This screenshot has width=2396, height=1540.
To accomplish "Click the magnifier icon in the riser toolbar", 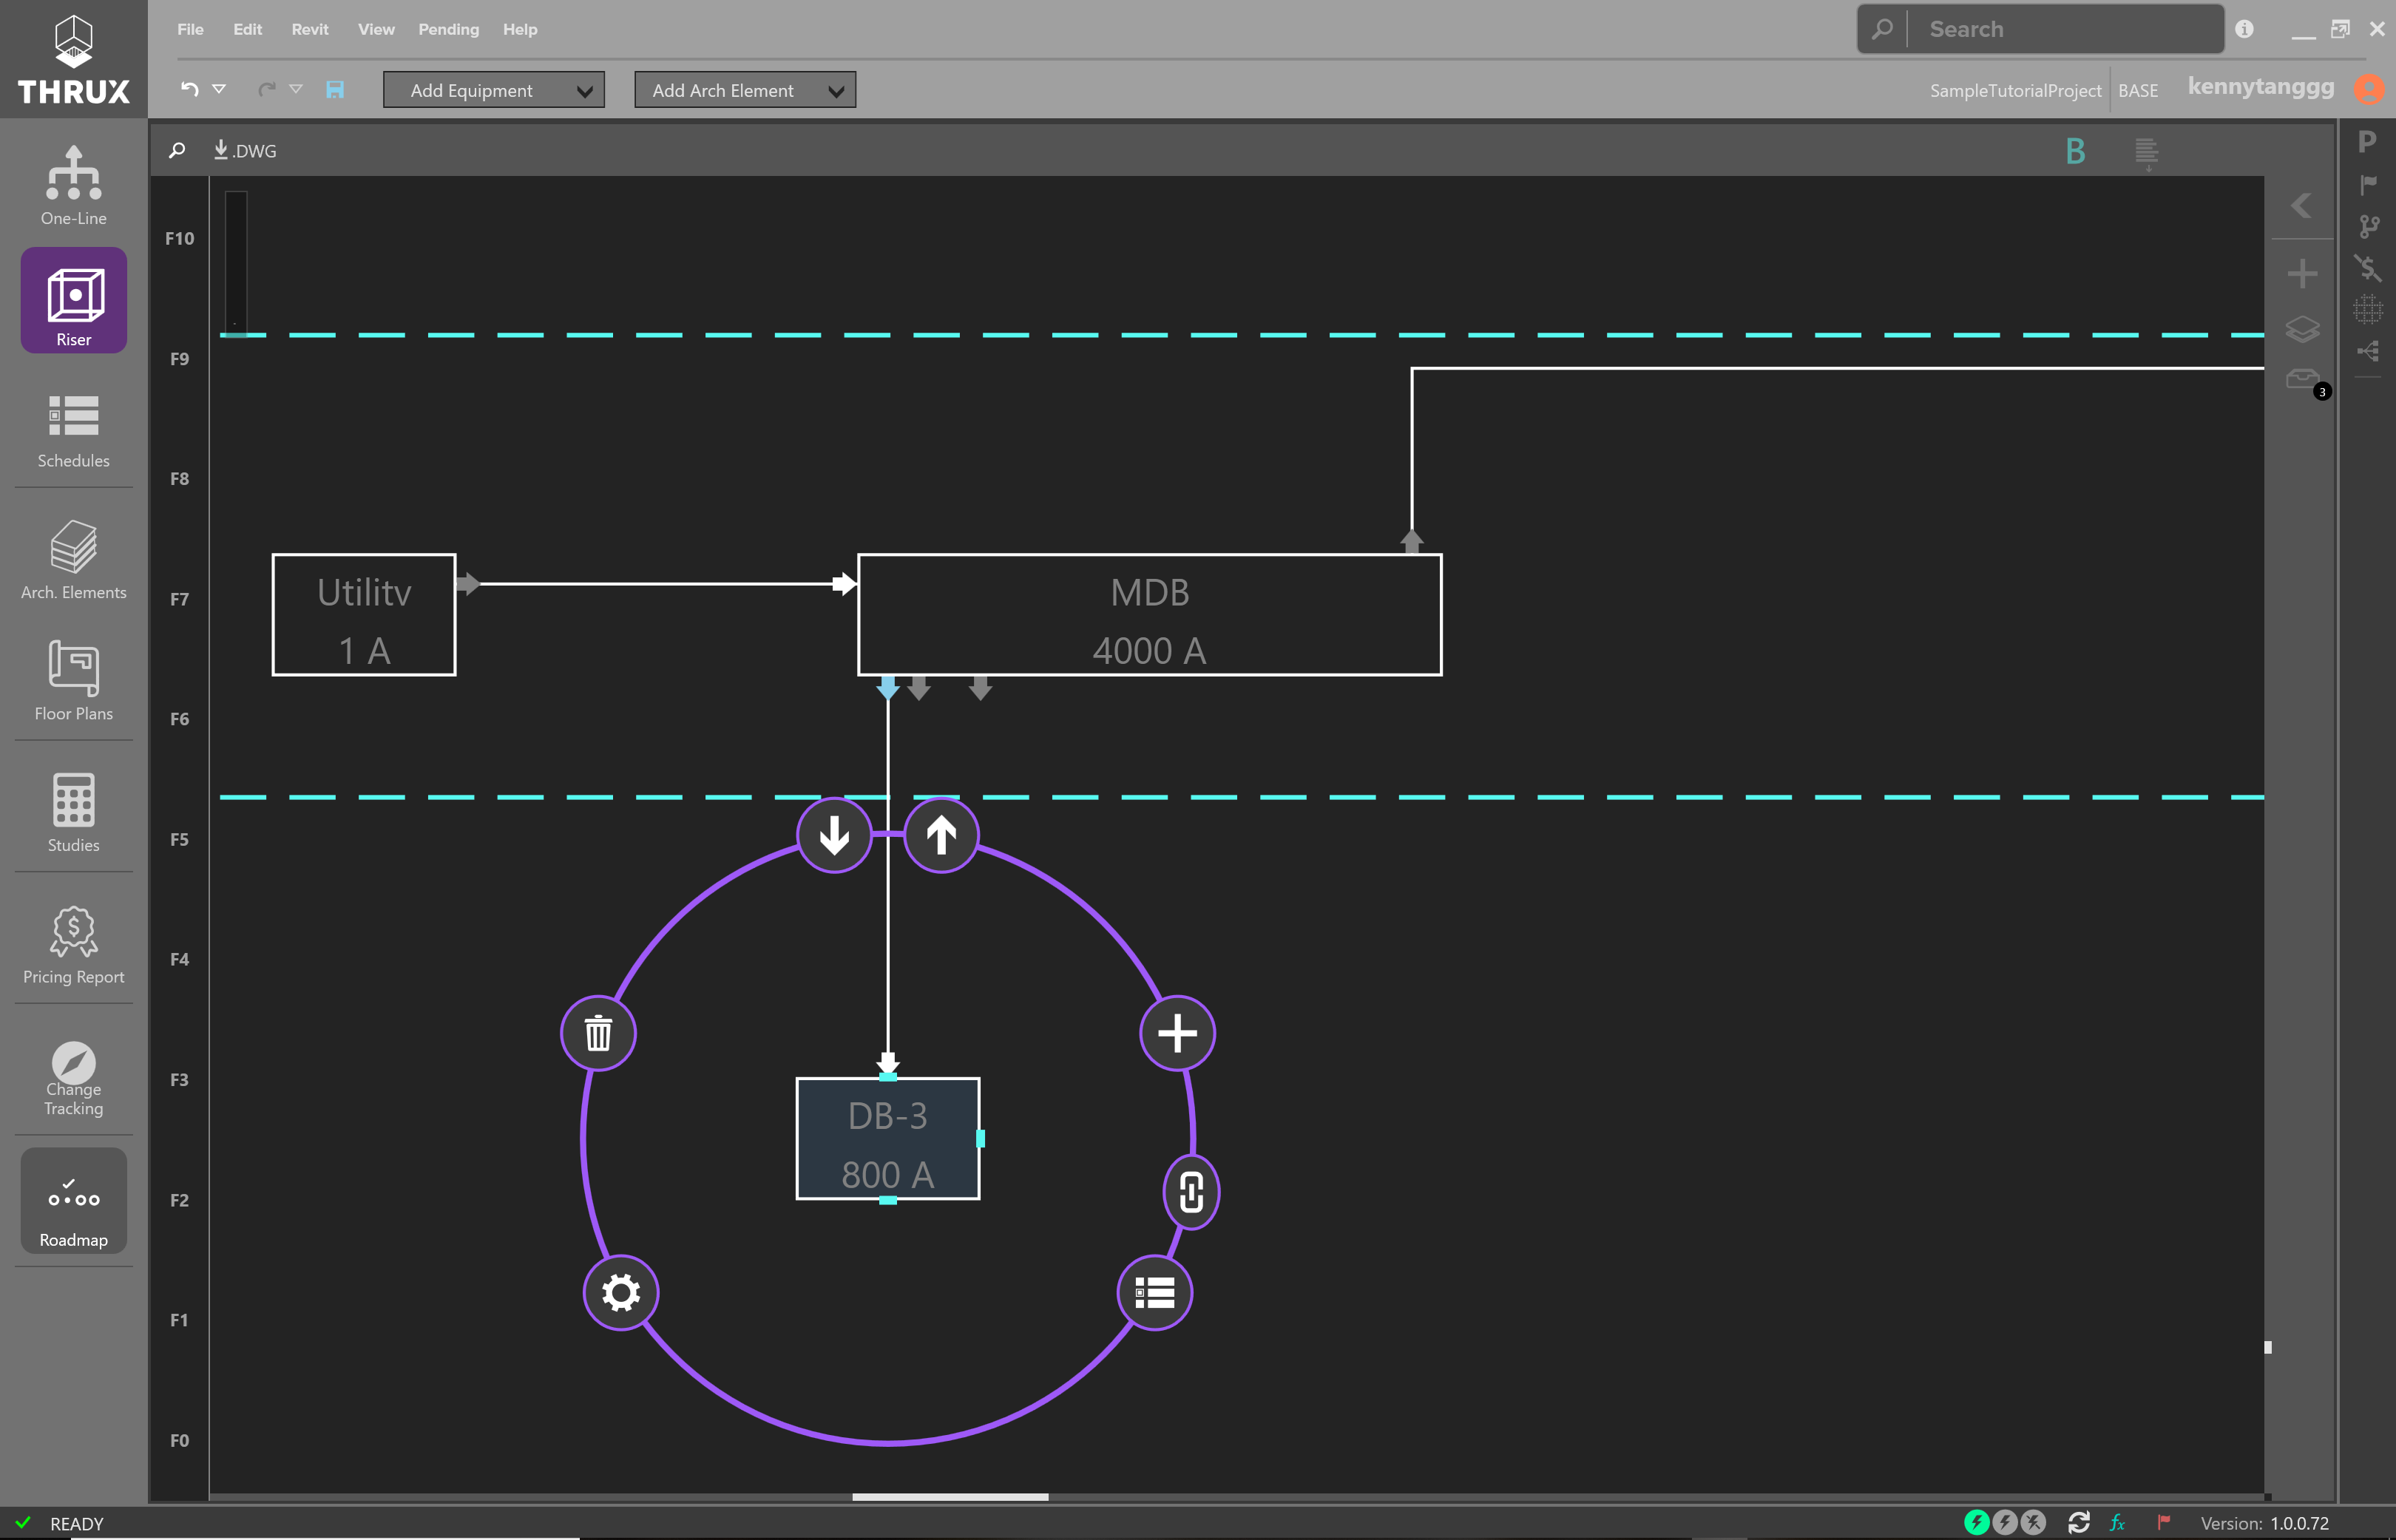I will (177, 150).
